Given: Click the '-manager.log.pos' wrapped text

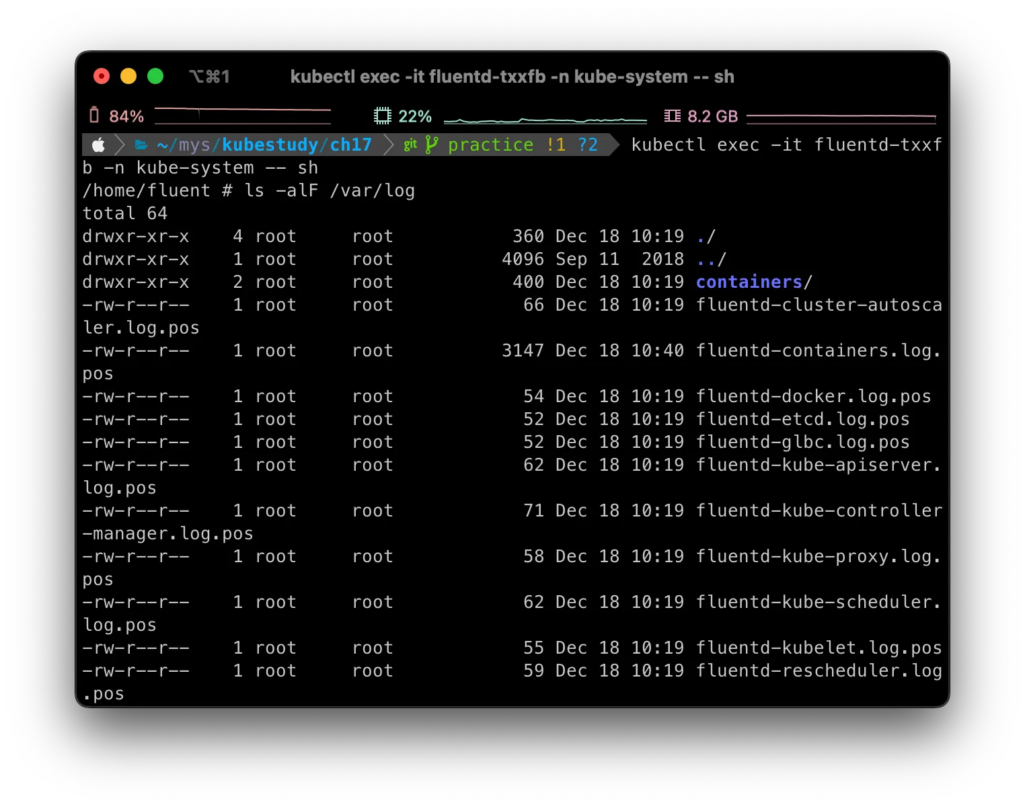Looking at the screenshot, I should click(x=168, y=533).
